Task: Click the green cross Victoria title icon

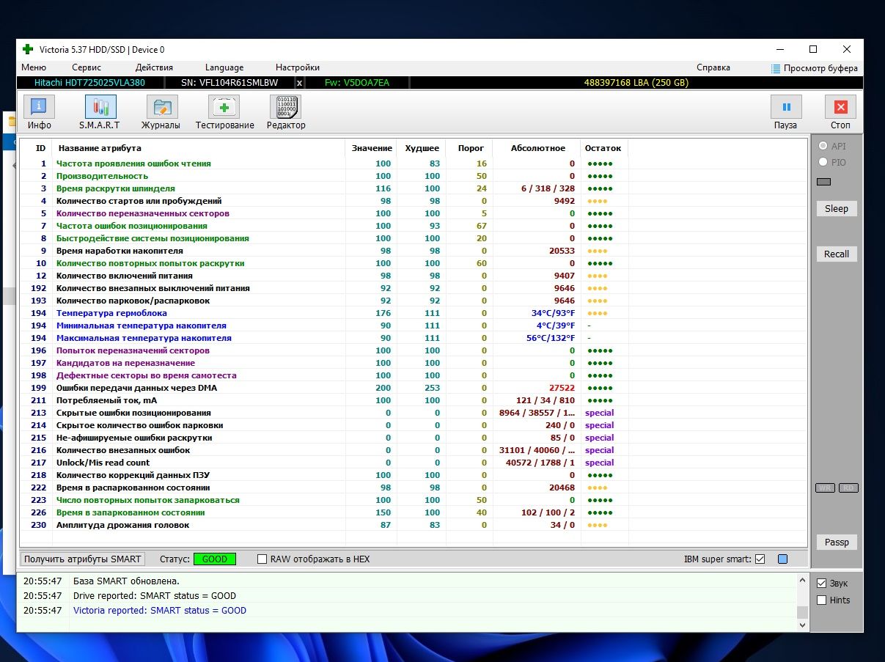Action: pos(28,50)
